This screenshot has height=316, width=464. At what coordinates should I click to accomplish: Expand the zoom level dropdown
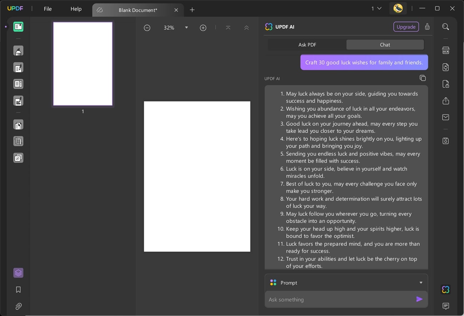click(x=186, y=27)
